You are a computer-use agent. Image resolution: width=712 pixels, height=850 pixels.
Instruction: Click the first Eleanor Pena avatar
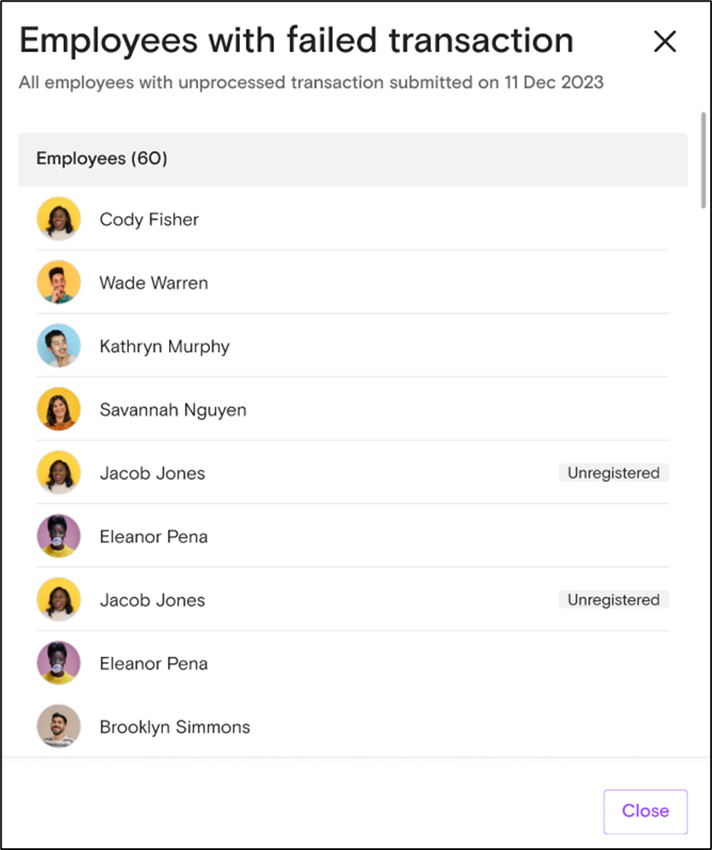[59, 536]
